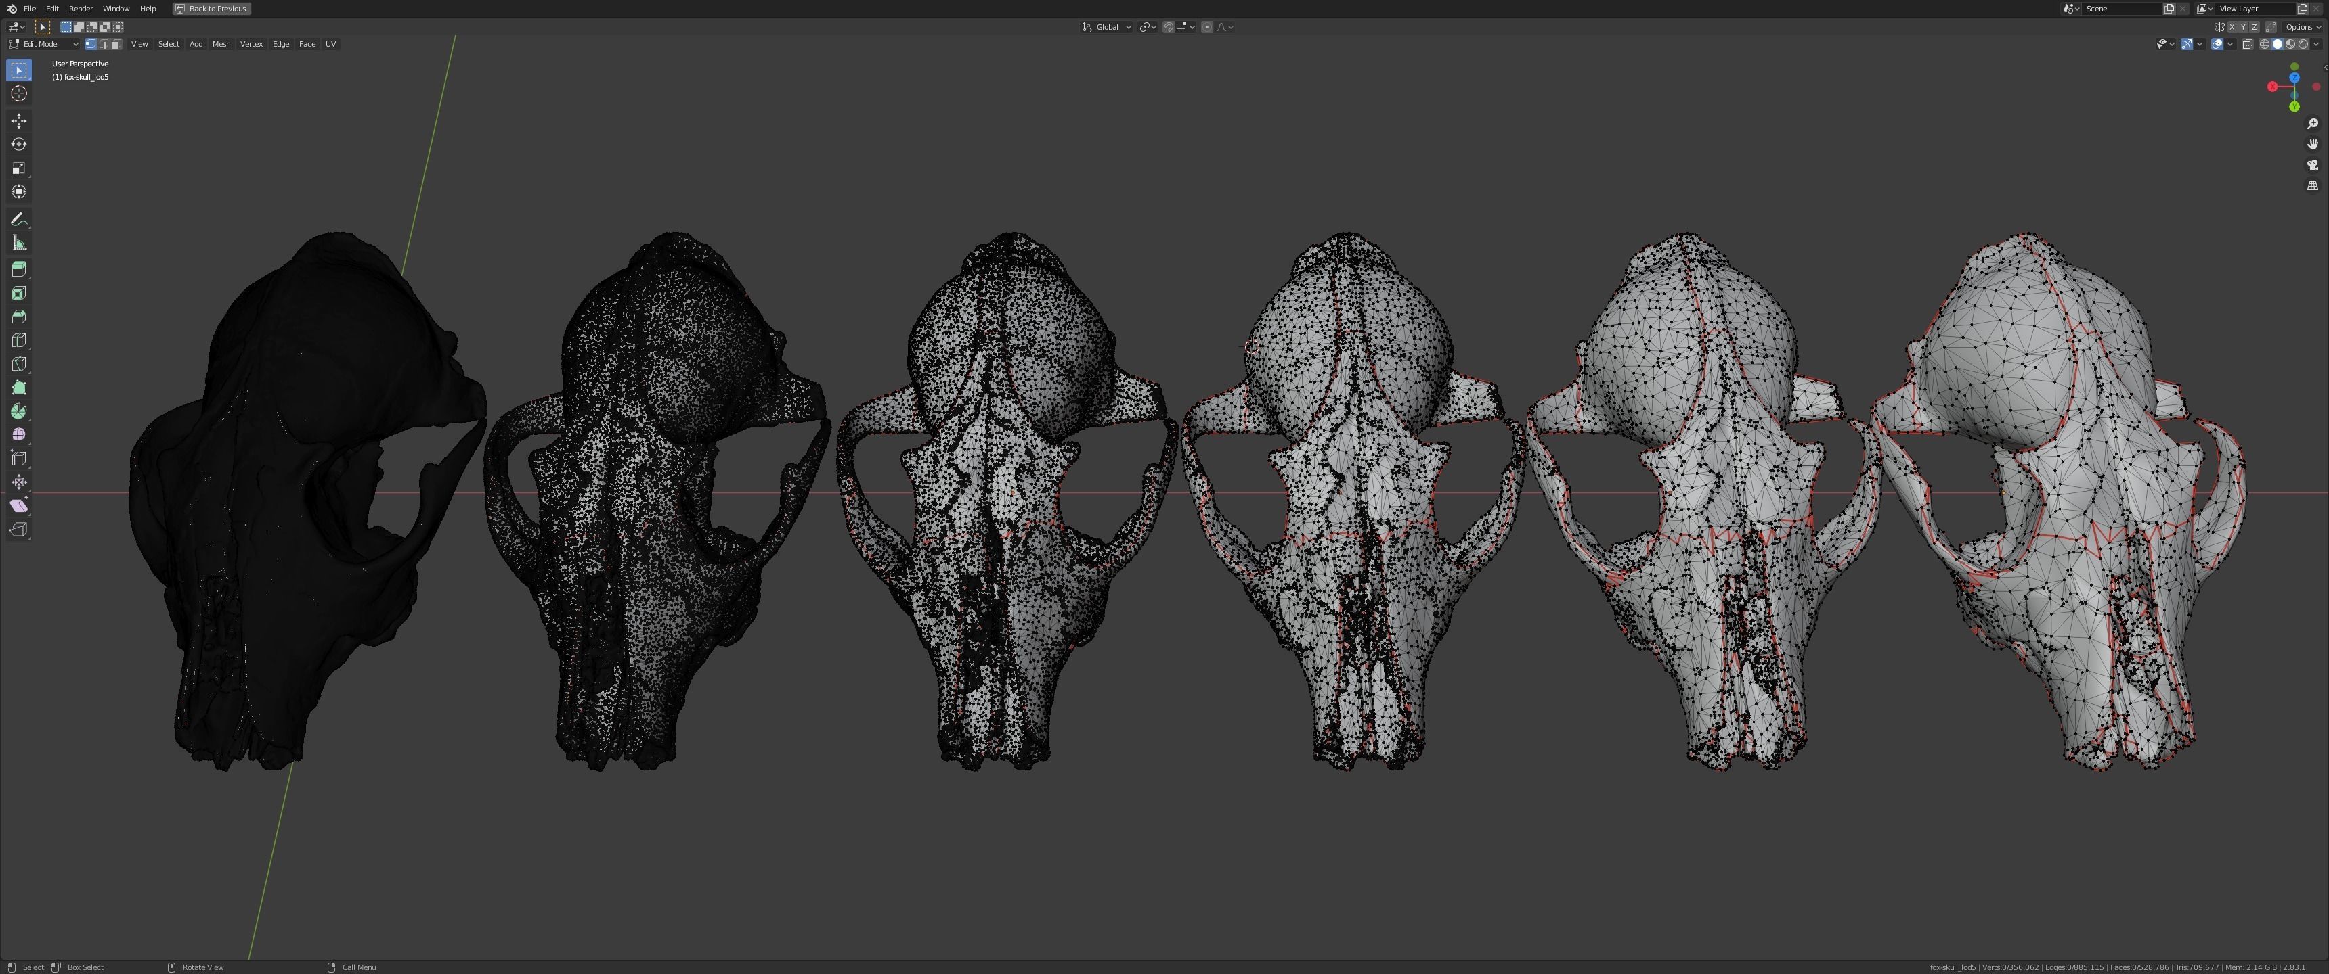The image size is (2329, 974).
Task: Toggle X-ray view
Action: point(2248,43)
